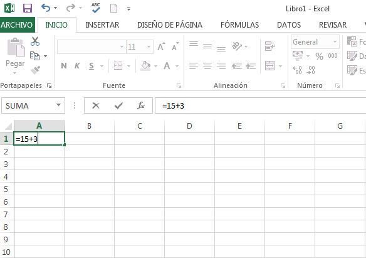Switch to the INSERTAR ribbon tab
This screenshot has height=258, width=366.
102,24
